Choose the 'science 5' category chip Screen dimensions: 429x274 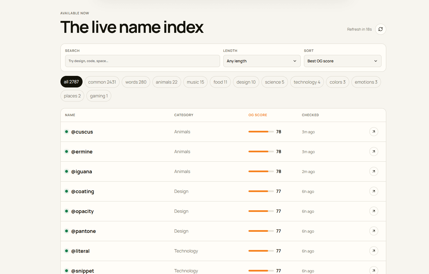(275, 82)
